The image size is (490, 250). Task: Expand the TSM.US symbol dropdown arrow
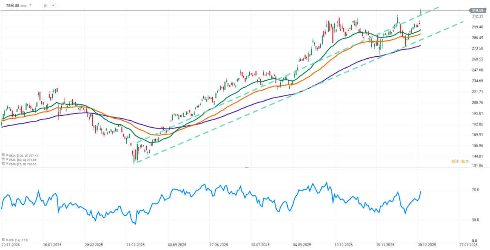pyautogui.click(x=31, y=5)
